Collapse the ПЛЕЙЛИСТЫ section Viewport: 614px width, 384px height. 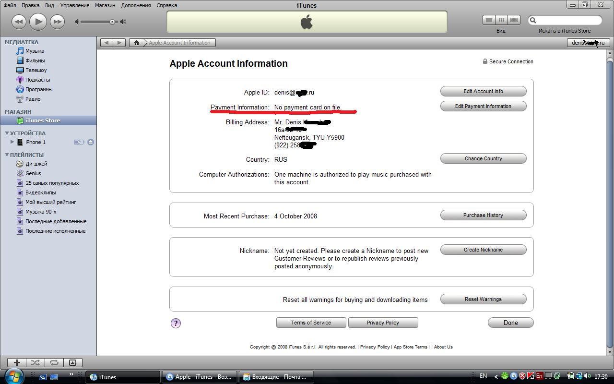pyautogui.click(x=7, y=155)
